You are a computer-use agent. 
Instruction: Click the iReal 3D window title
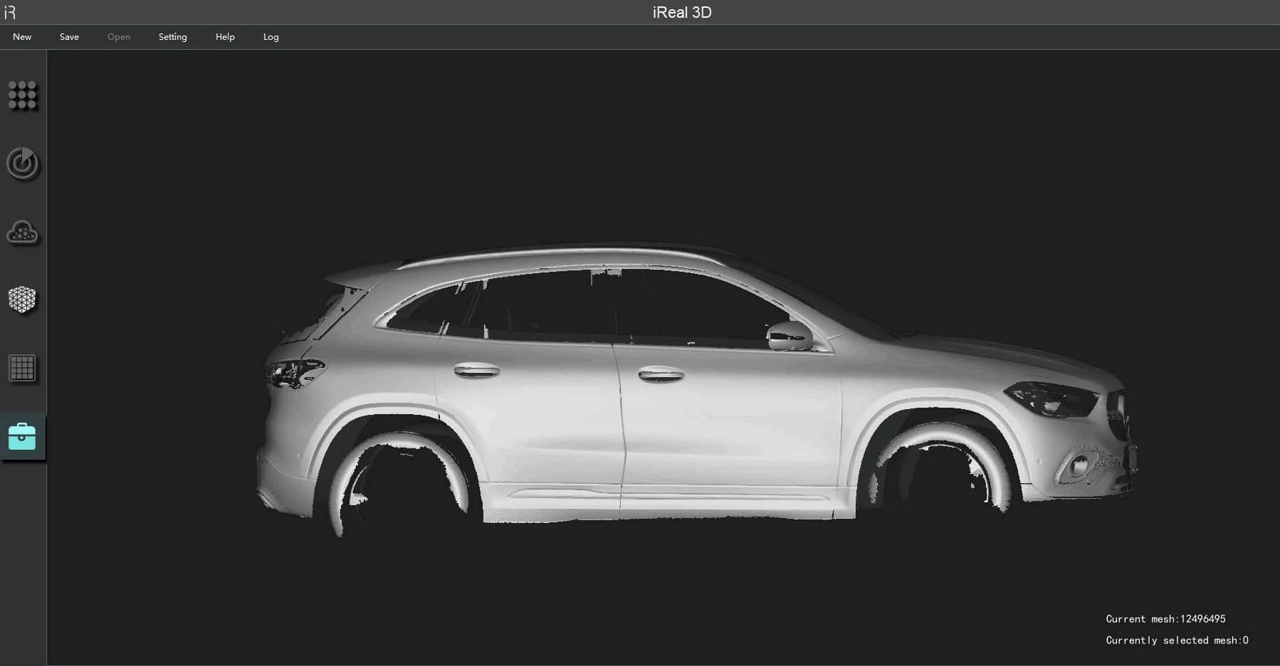[682, 12]
